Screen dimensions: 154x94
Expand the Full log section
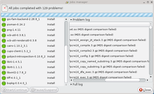click(x=71, y=84)
